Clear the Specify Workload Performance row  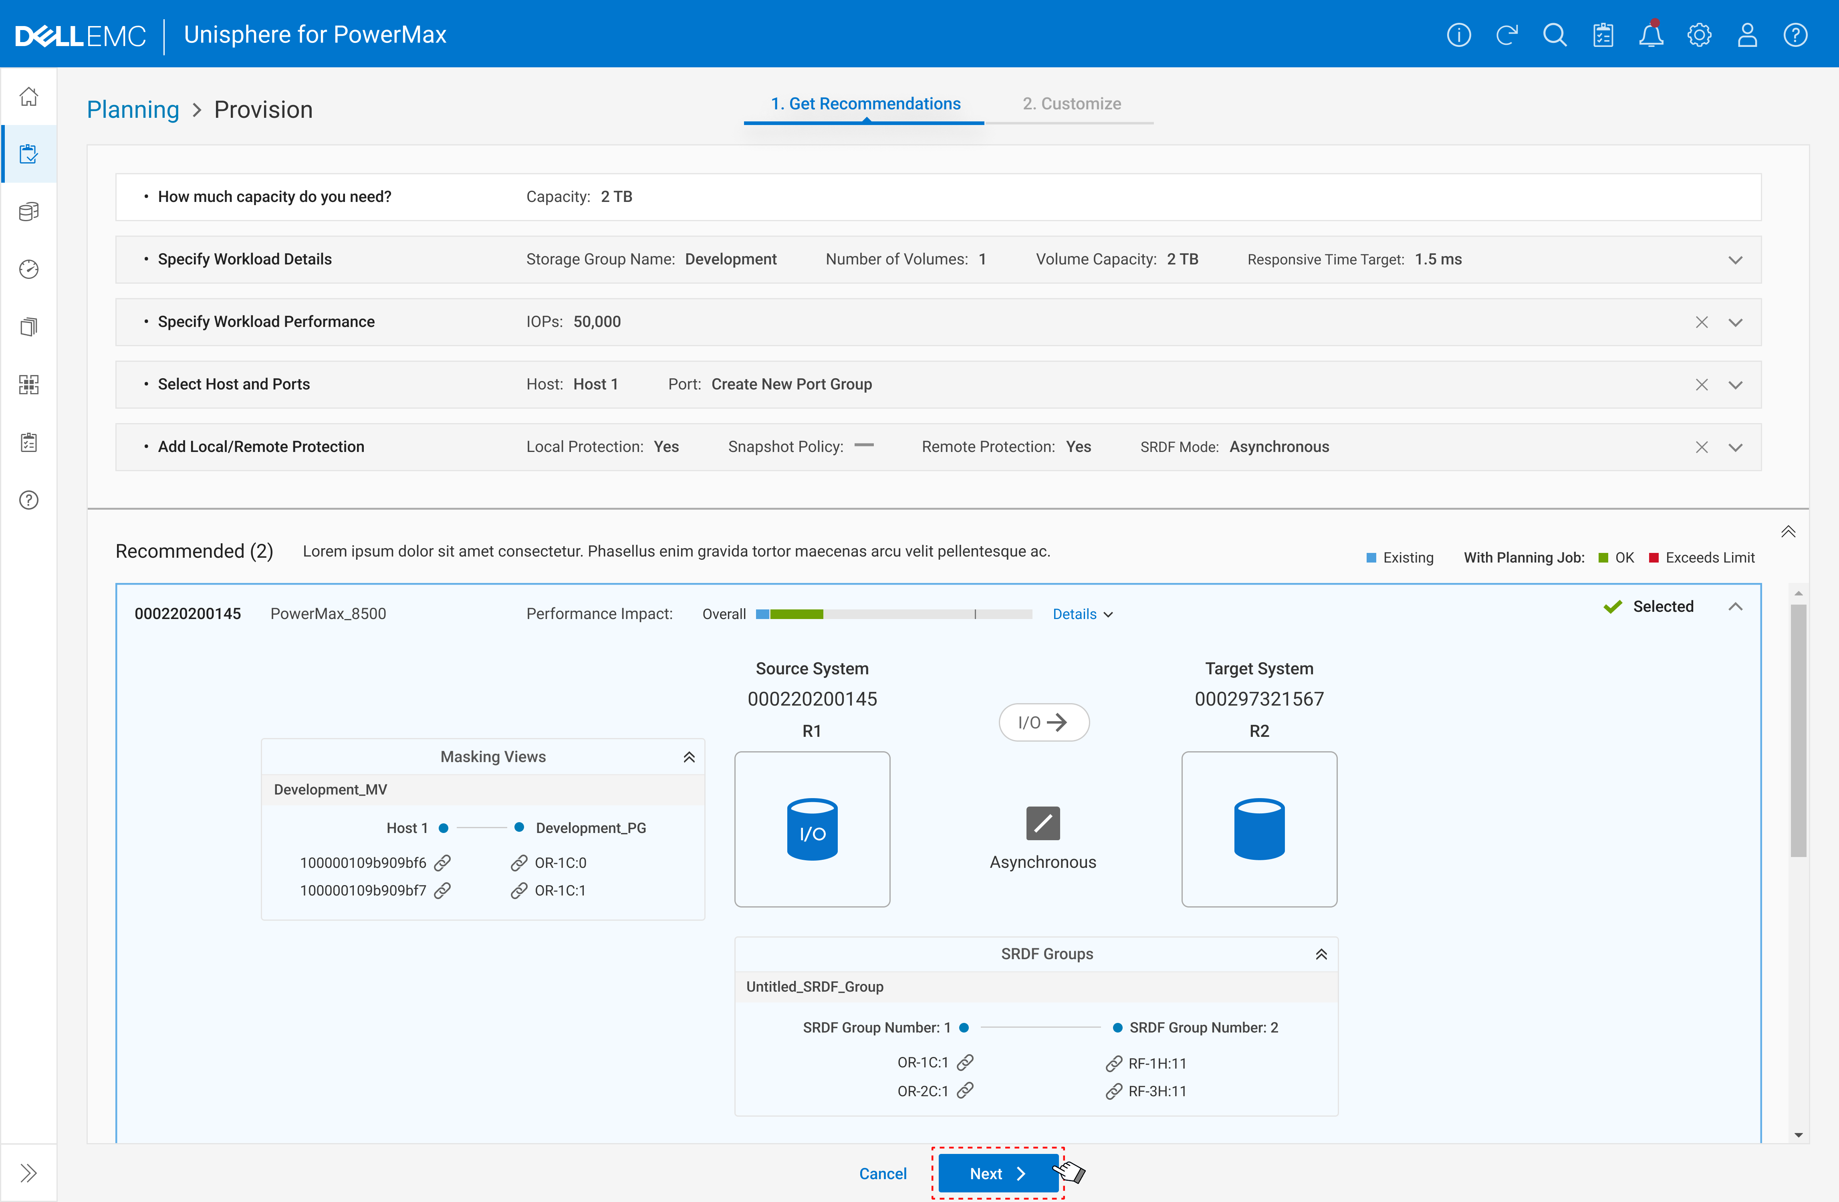[1701, 322]
